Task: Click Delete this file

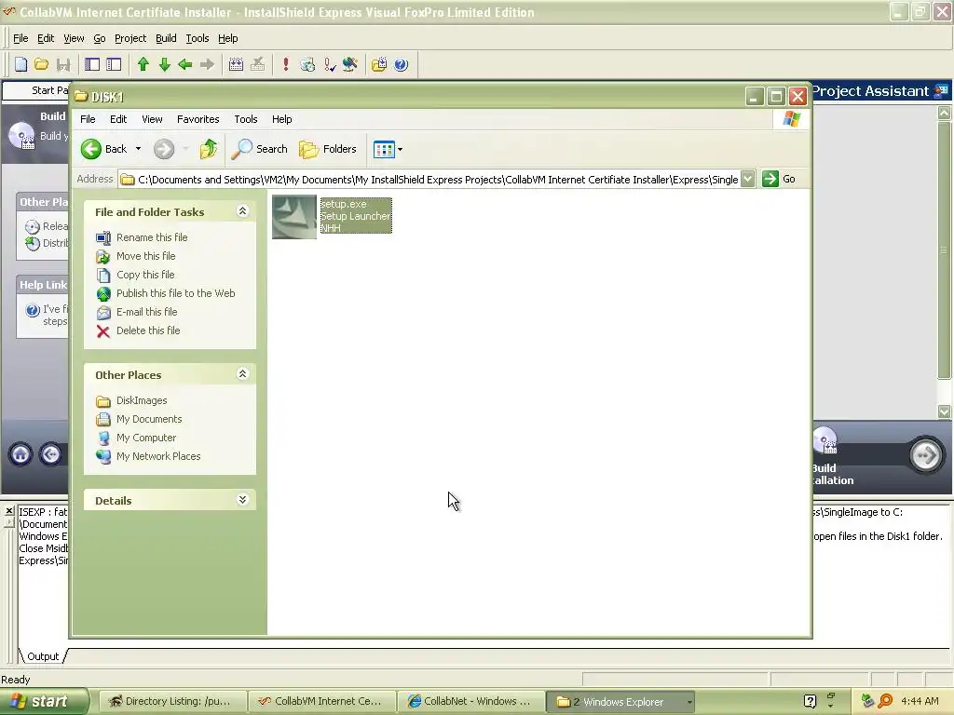Action: pos(148,331)
